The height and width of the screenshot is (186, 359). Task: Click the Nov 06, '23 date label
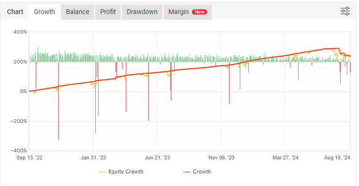pyautogui.click(x=222, y=157)
